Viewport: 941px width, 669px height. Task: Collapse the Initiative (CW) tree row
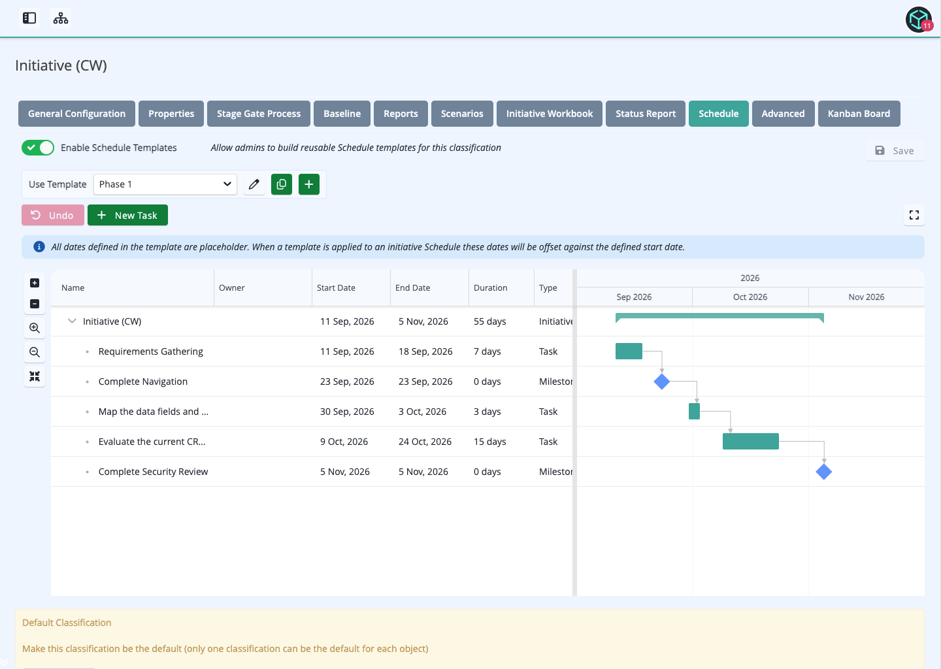[72, 321]
